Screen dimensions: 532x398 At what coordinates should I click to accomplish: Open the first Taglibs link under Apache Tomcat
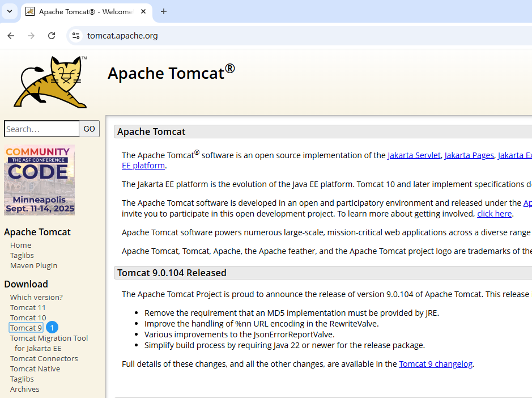tap(22, 255)
